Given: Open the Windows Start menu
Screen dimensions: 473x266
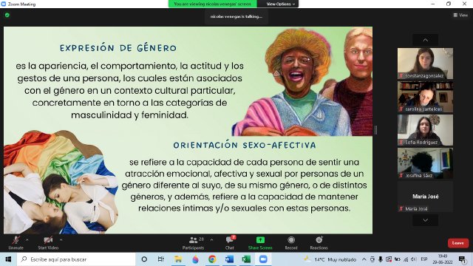Looking at the screenshot, I should pyautogui.click(x=8, y=259).
